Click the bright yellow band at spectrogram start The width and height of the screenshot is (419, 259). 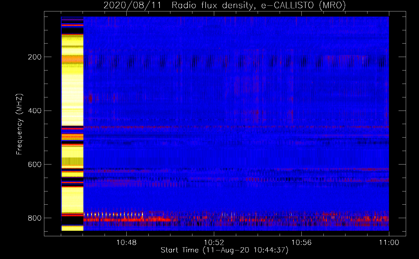(72, 124)
